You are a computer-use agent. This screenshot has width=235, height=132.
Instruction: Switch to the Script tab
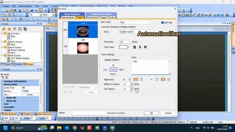pyautogui.click(x=112, y=17)
